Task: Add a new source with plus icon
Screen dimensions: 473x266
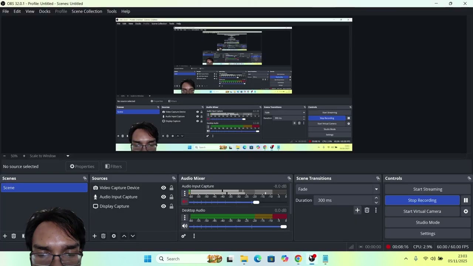Action: 95,236
